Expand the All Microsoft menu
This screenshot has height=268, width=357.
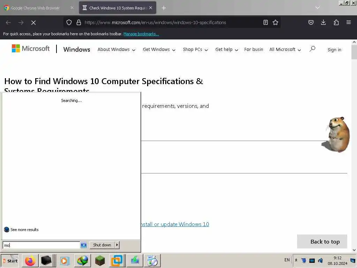pyautogui.click(x=285, y=50)
